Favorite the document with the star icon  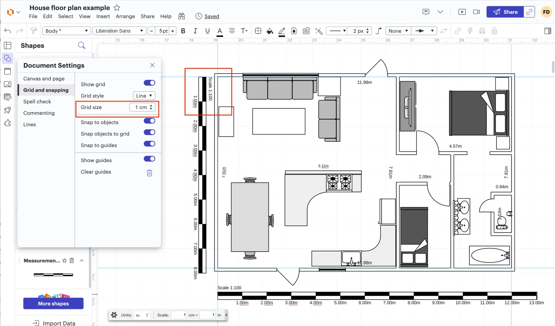click(x=117, y=8)
